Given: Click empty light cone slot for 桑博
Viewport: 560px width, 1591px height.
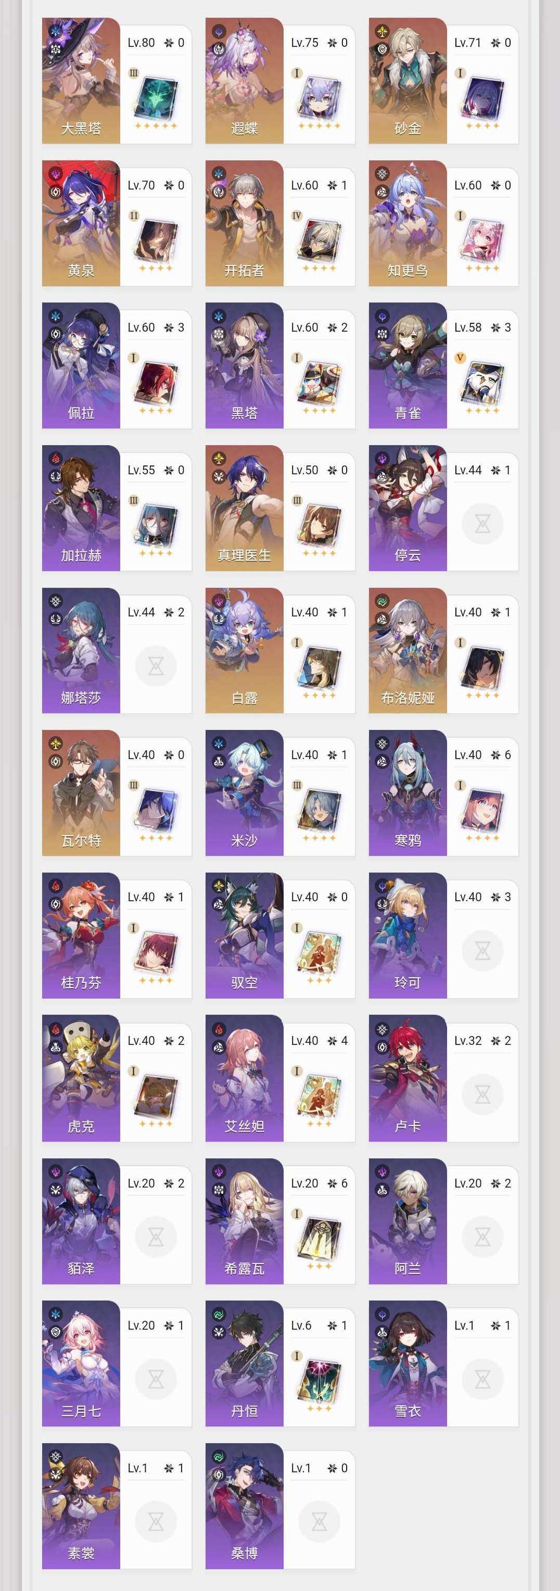Looking at the screenshot, I should click(319, 1522).
